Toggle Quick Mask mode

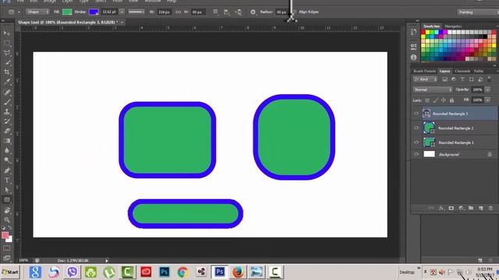pyautogui.click(x=7, y=248)
